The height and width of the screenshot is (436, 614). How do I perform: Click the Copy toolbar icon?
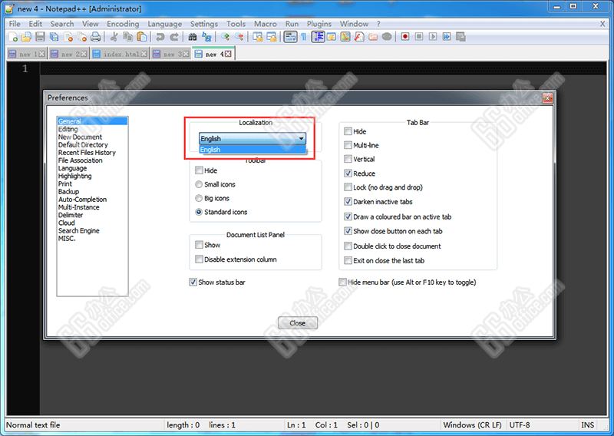(x=127, y=37)
